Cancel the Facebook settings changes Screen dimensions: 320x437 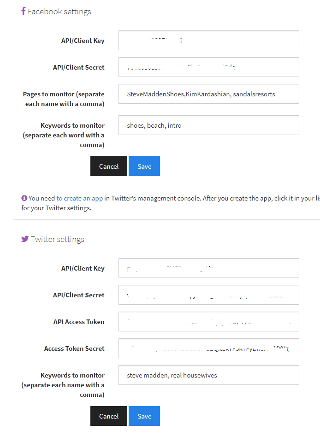pyautogui.click(x=109, y=166)
